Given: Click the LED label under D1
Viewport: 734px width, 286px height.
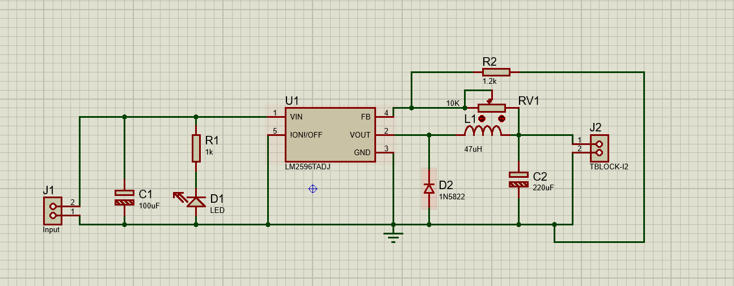Looking at the screenshot, I should 217,210.
